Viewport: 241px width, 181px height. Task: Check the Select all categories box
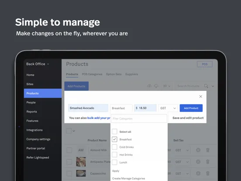click(114, 132)
